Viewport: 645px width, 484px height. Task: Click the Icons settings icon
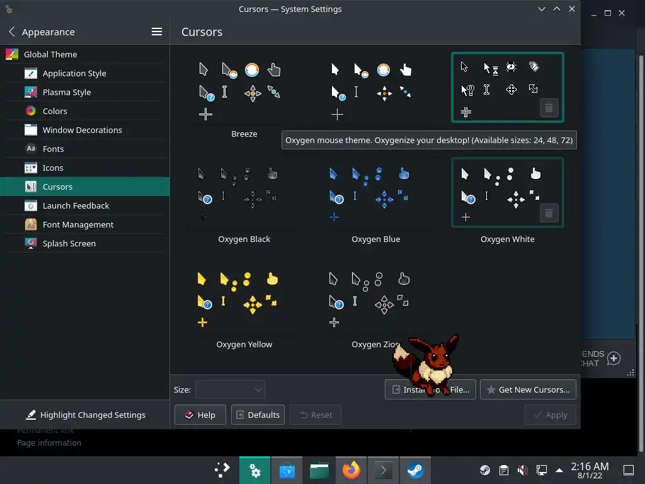(x=31, y=168)
